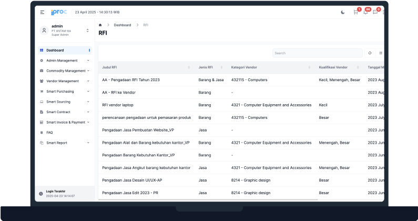This screenshot has height=221, width=418.
Task: Click the Commodity Management briefcase icon
Action: tap(42, 71)
